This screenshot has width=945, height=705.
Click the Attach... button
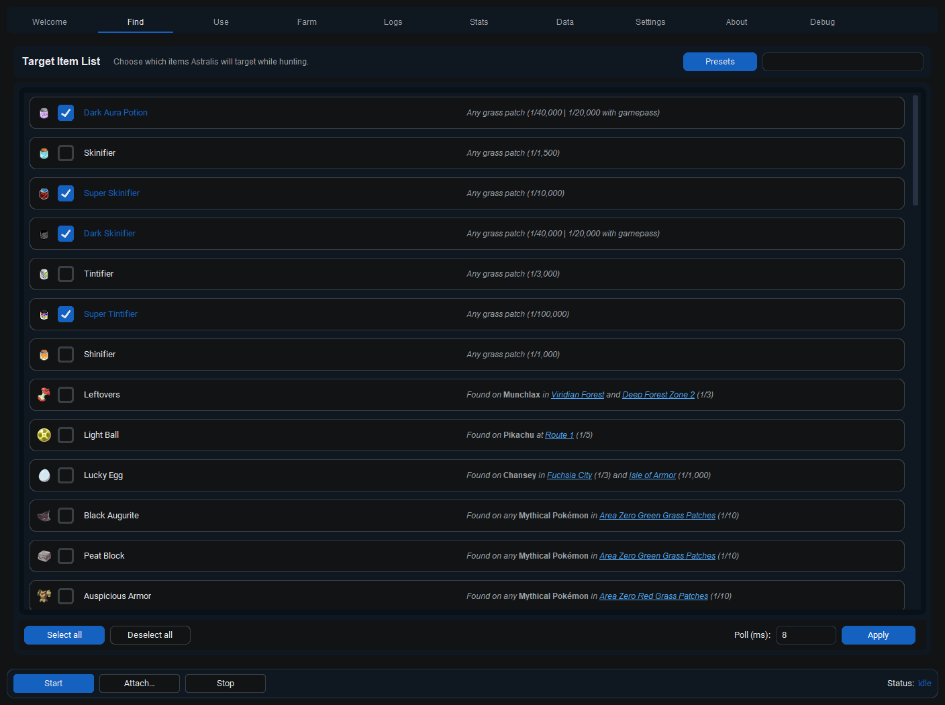[x=140, y=684]
